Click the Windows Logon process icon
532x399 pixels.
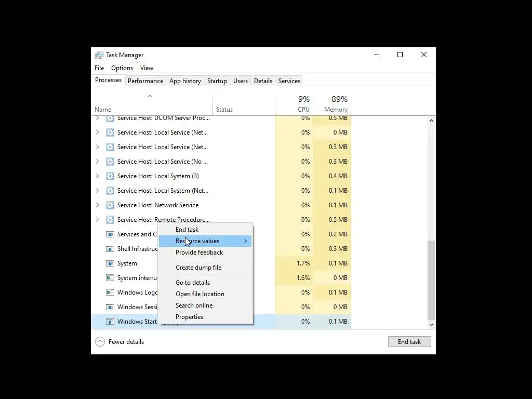tap(110, 292)
